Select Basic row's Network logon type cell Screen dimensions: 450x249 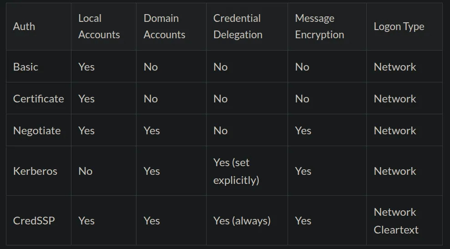404,66
